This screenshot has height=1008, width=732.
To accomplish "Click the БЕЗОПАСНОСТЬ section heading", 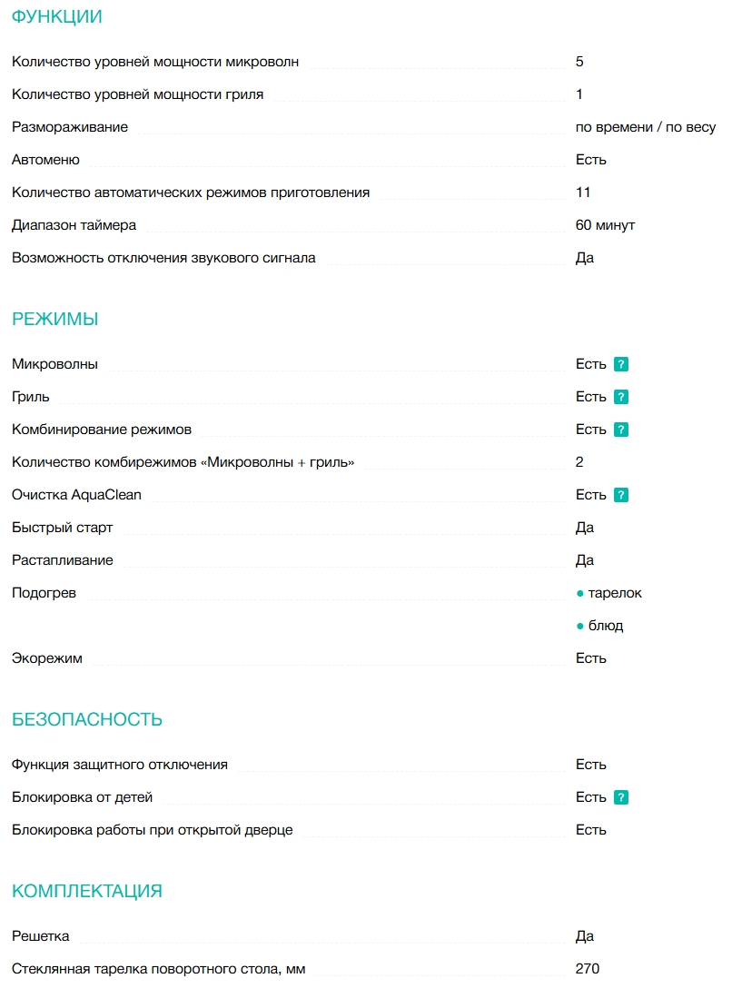I will (x=87, y=719).
